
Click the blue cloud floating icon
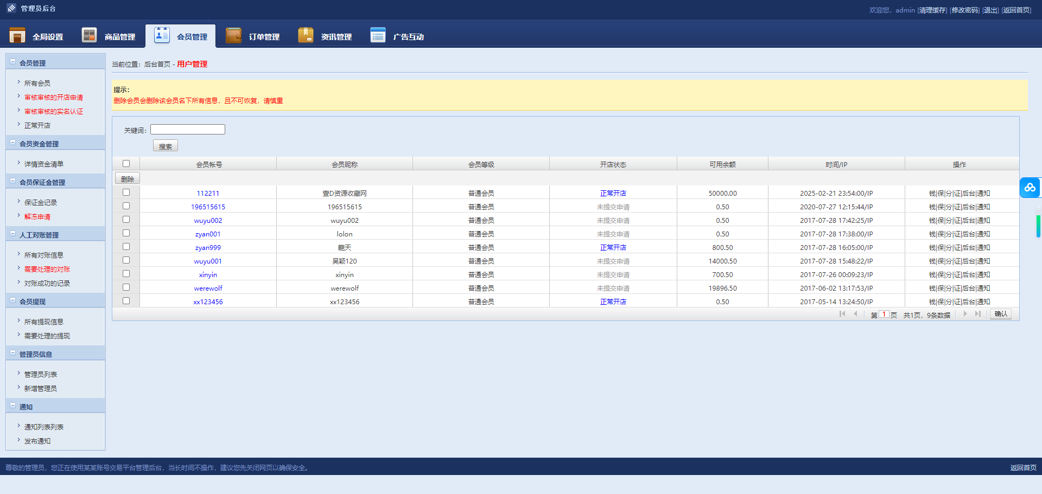pyautogui.click(x=1030, y=188)
